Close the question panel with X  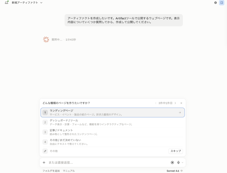181,103
